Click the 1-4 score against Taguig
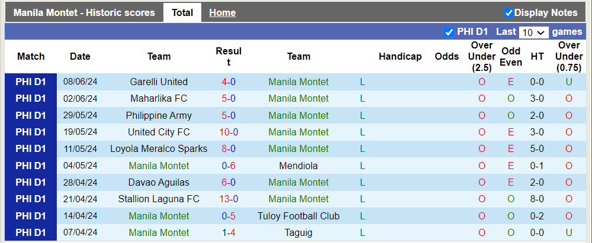Image resolution: width=592 pixels, height=243 pixels. pyautogui.click(x=229, y=232)
